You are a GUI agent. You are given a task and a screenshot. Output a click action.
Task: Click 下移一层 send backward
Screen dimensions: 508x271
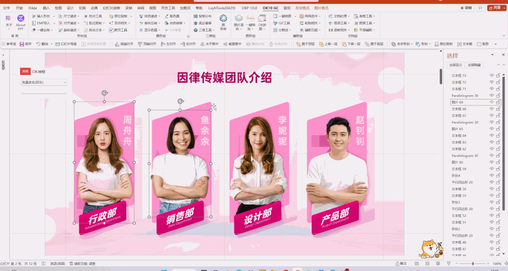pos(351,44)
